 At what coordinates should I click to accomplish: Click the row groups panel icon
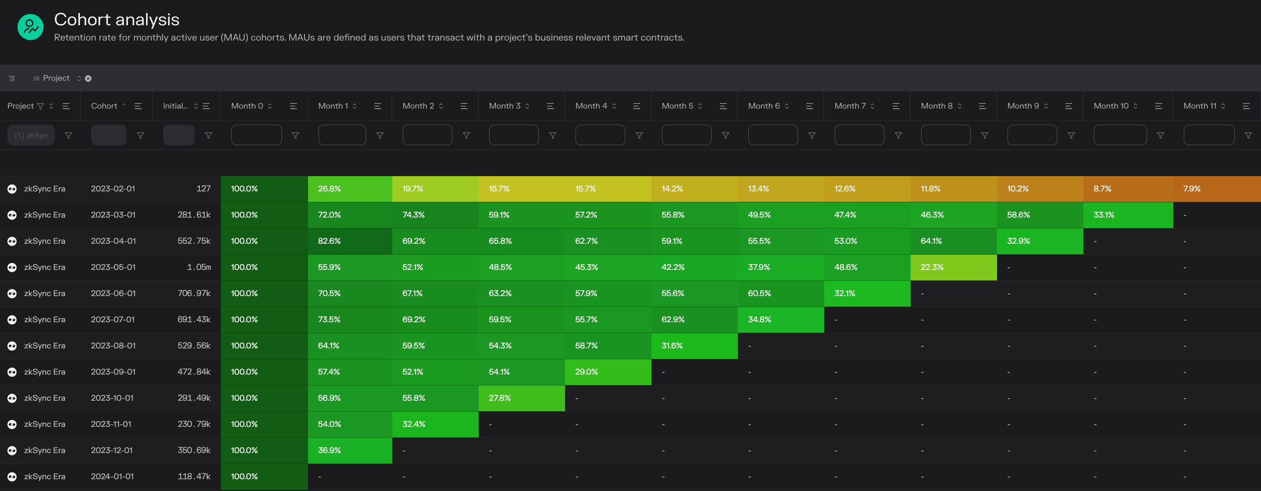[11, 78]
